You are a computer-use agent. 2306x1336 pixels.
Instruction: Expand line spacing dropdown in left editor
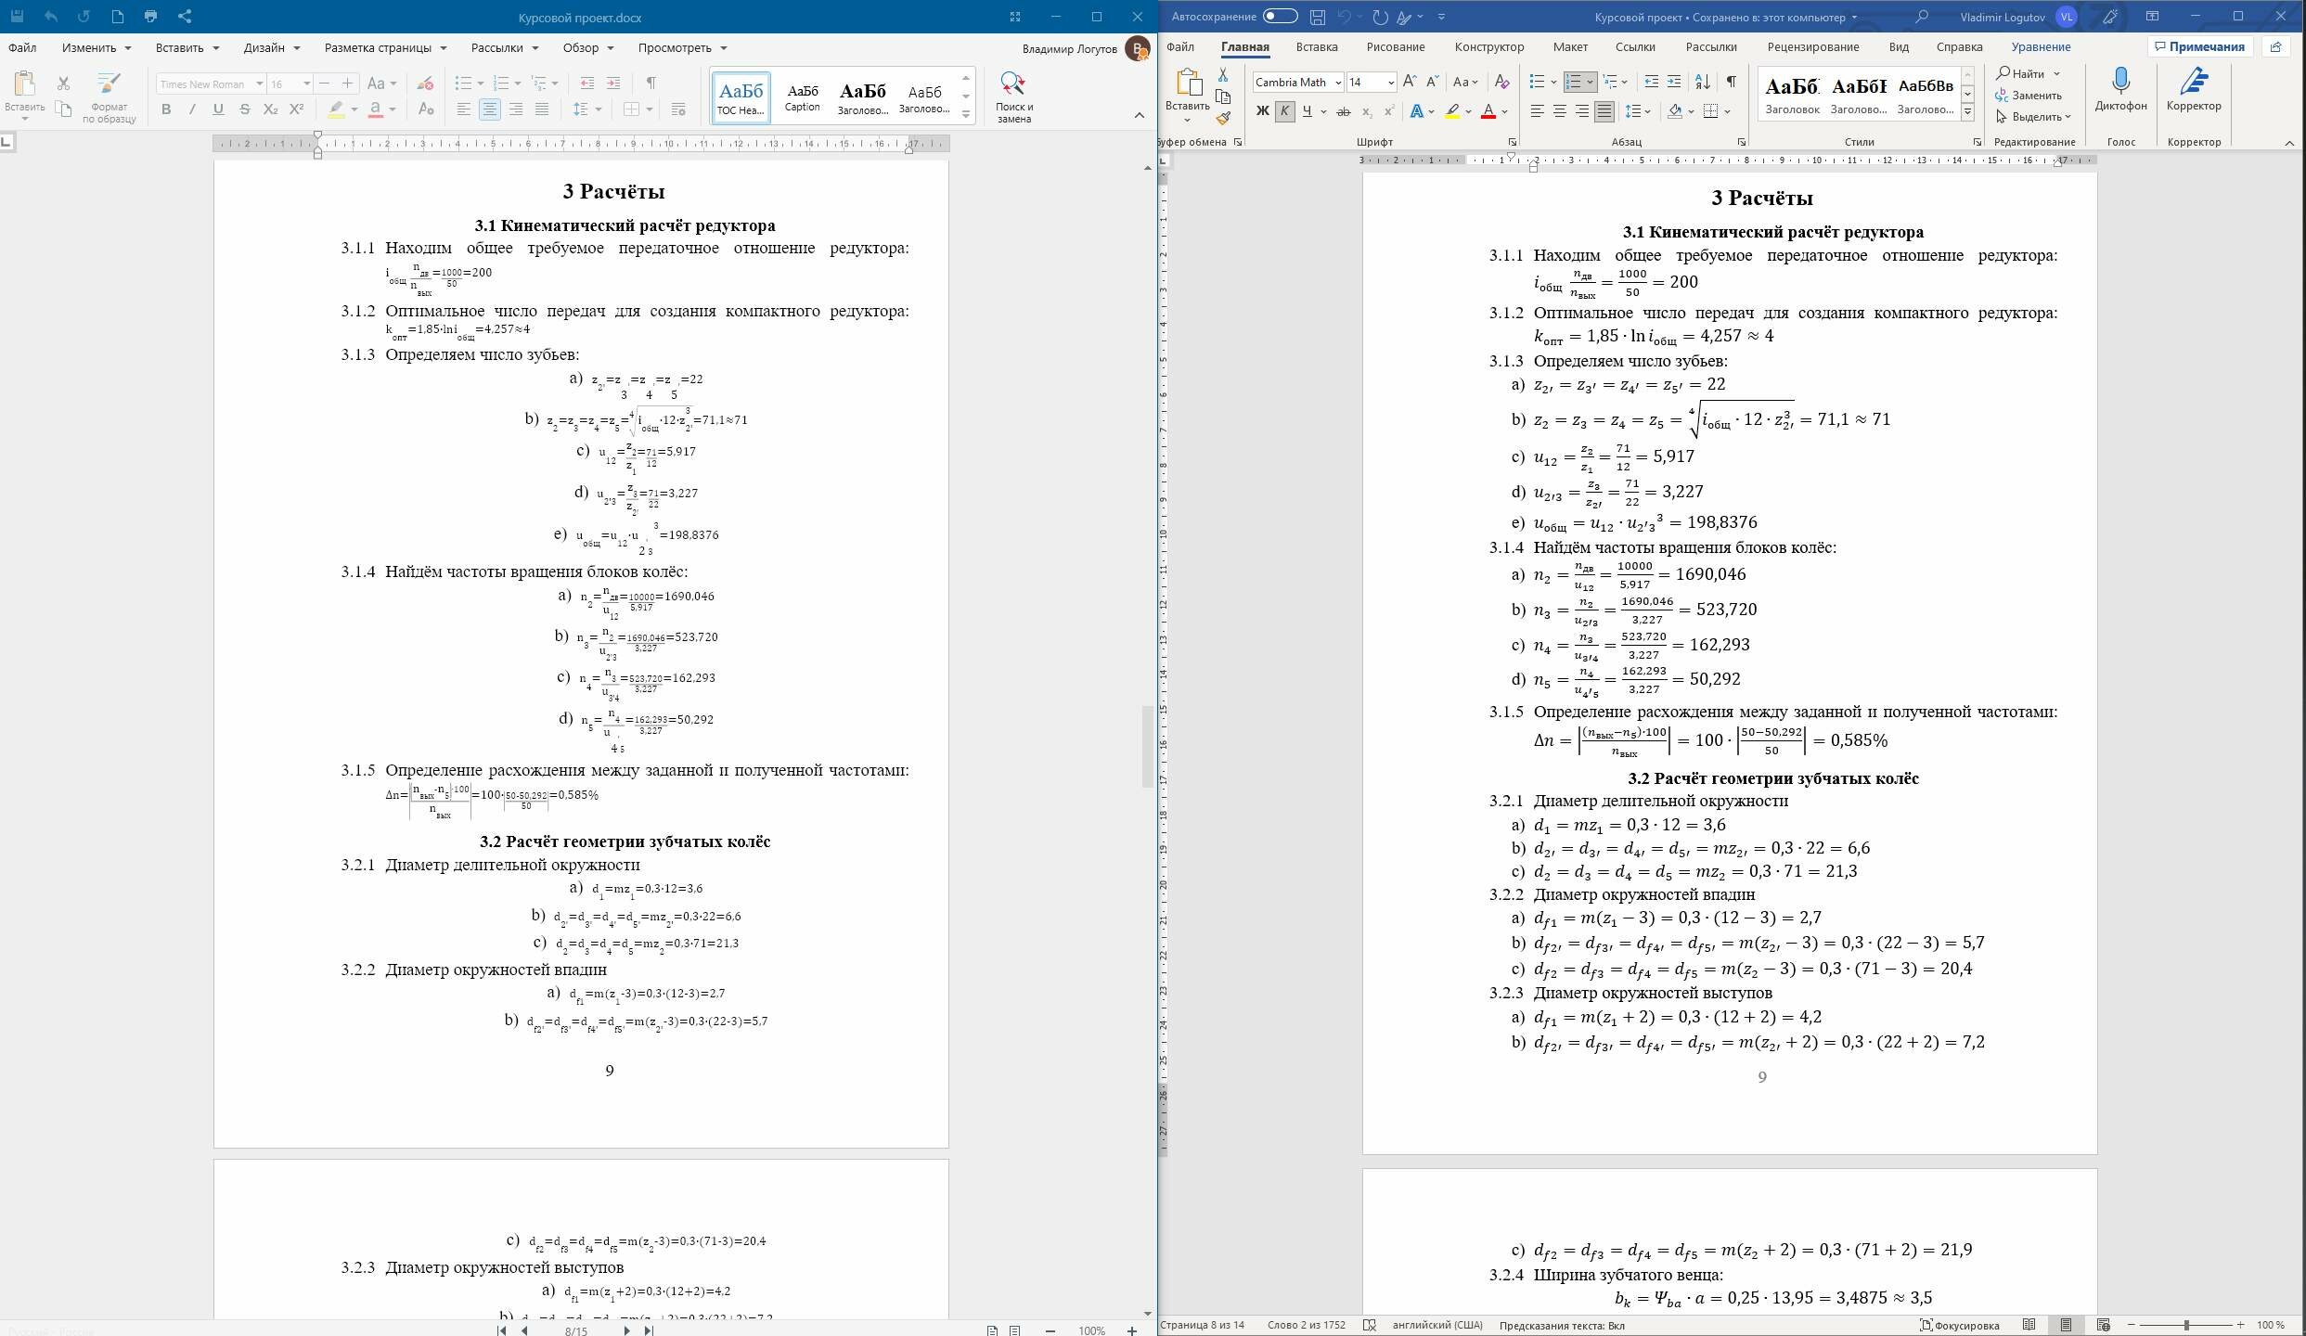coord(599,109)
